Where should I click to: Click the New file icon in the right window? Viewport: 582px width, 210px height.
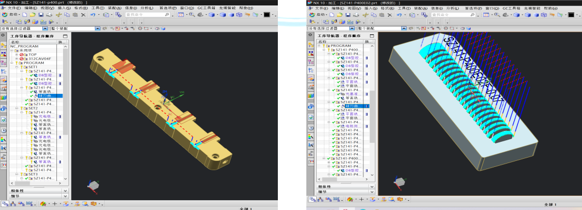332,15
